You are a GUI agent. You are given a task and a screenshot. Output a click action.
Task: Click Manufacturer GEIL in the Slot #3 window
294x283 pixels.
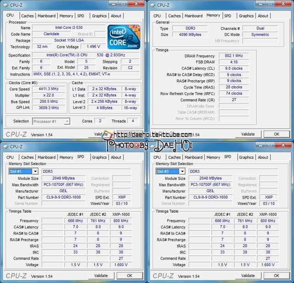(210, 191)
